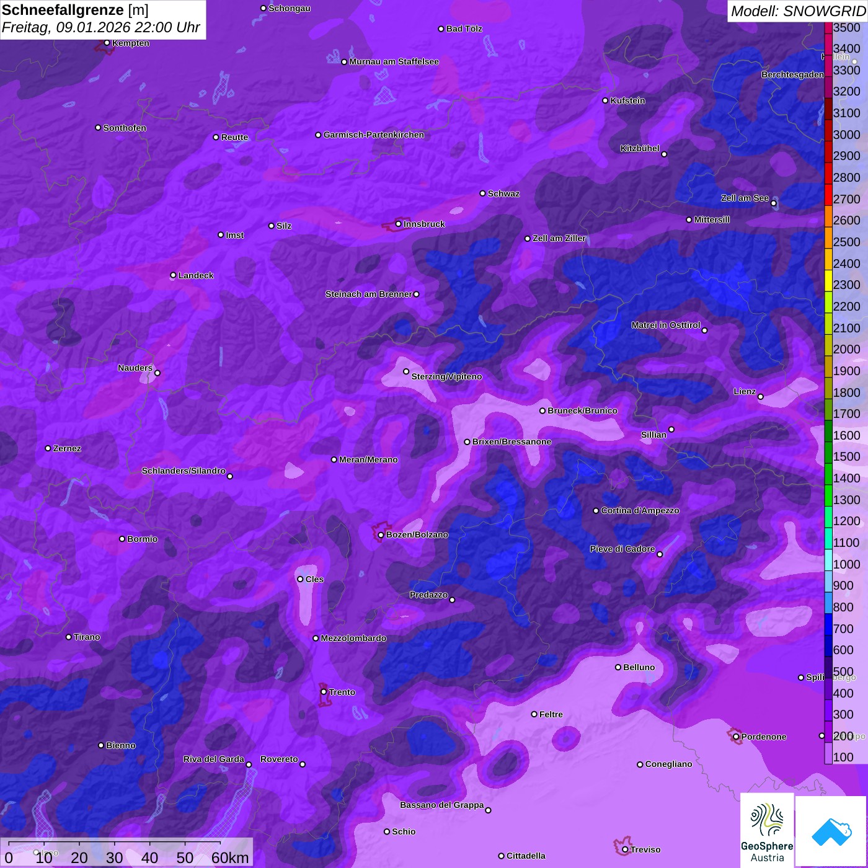Select the red 2700 legend color swatch
This screenshot has height=868, width=868.
tap(828, 195)
